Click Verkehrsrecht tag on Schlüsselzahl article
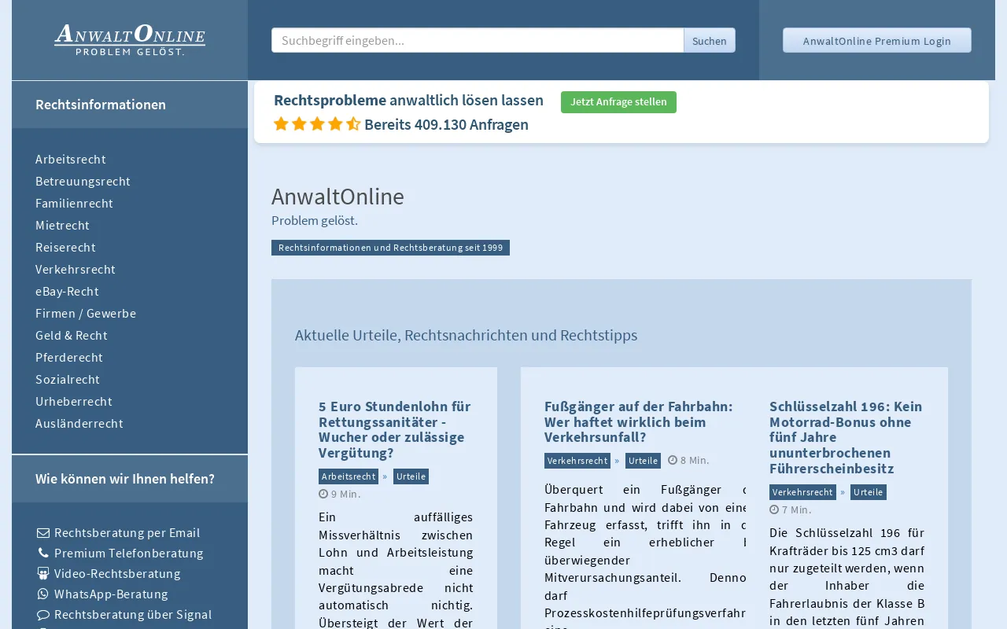This screenshot has width=1007, height=629. point(802,492)
